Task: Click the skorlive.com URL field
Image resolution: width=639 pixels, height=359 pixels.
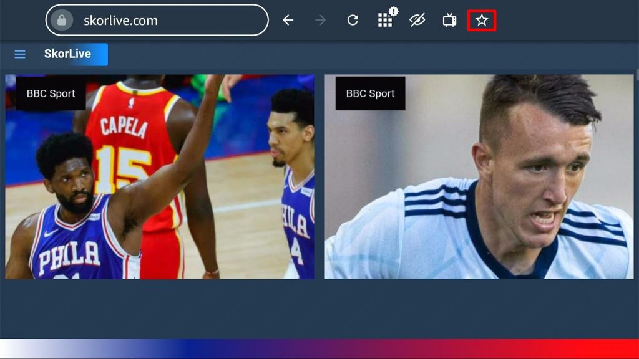Action: (x=157, y=21)
